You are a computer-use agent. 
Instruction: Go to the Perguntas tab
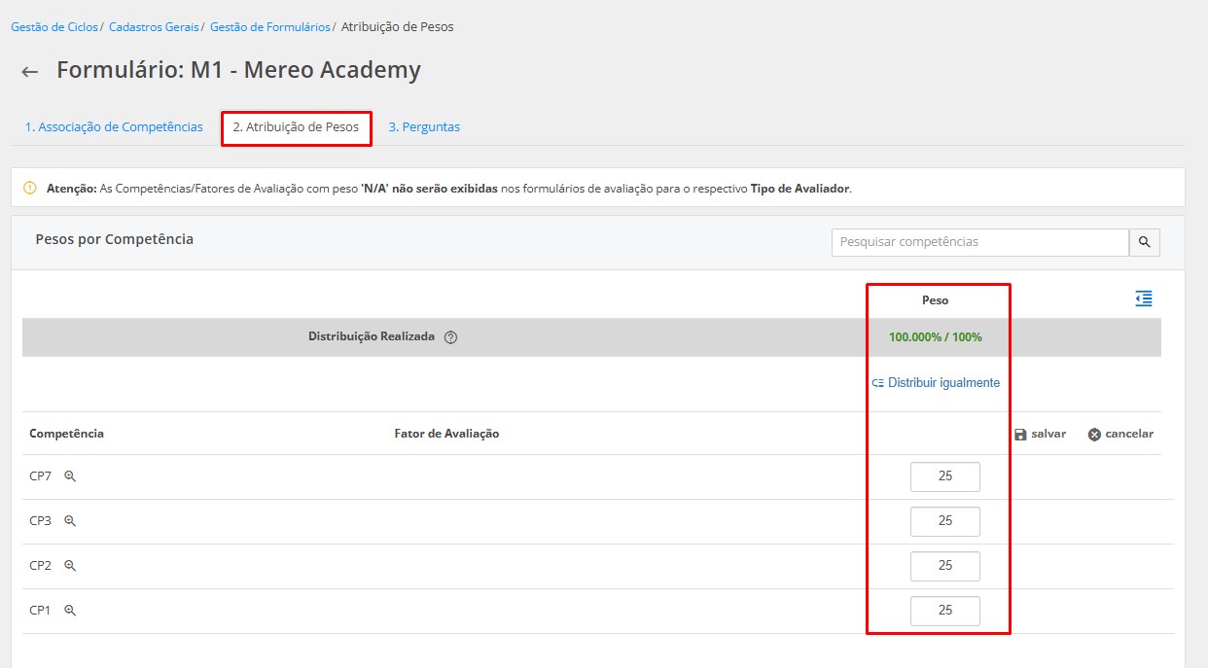click(x=424, y=127)
